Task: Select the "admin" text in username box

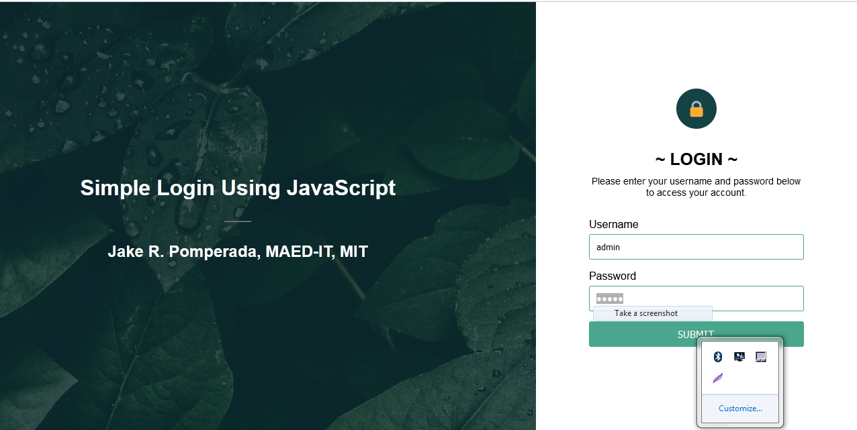Action: (607, 247)
